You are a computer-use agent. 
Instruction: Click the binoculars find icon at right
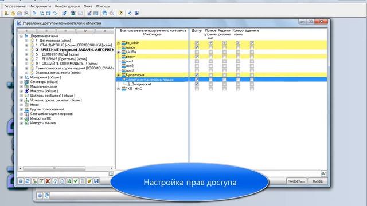(x=323, y=173)
